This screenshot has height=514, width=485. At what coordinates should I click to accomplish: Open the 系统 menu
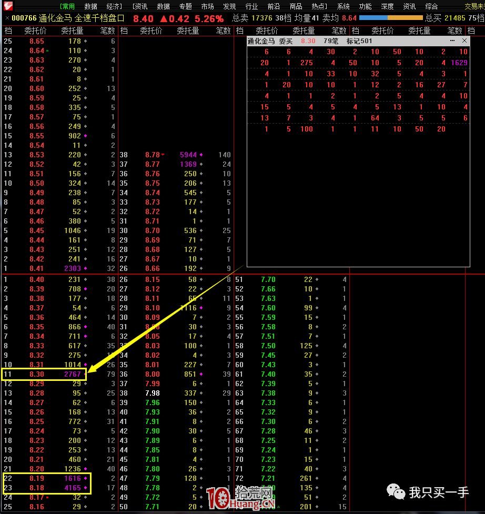click(x=343, y=6)
